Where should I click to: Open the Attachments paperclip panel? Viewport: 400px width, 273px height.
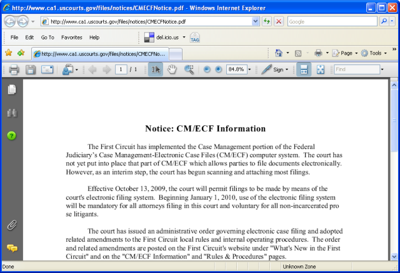11,225
